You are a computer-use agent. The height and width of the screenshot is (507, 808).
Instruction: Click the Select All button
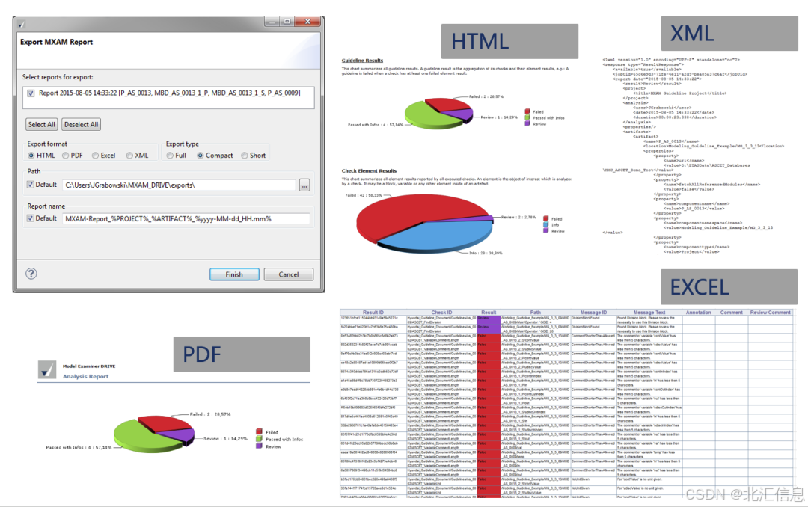point(41,124)
